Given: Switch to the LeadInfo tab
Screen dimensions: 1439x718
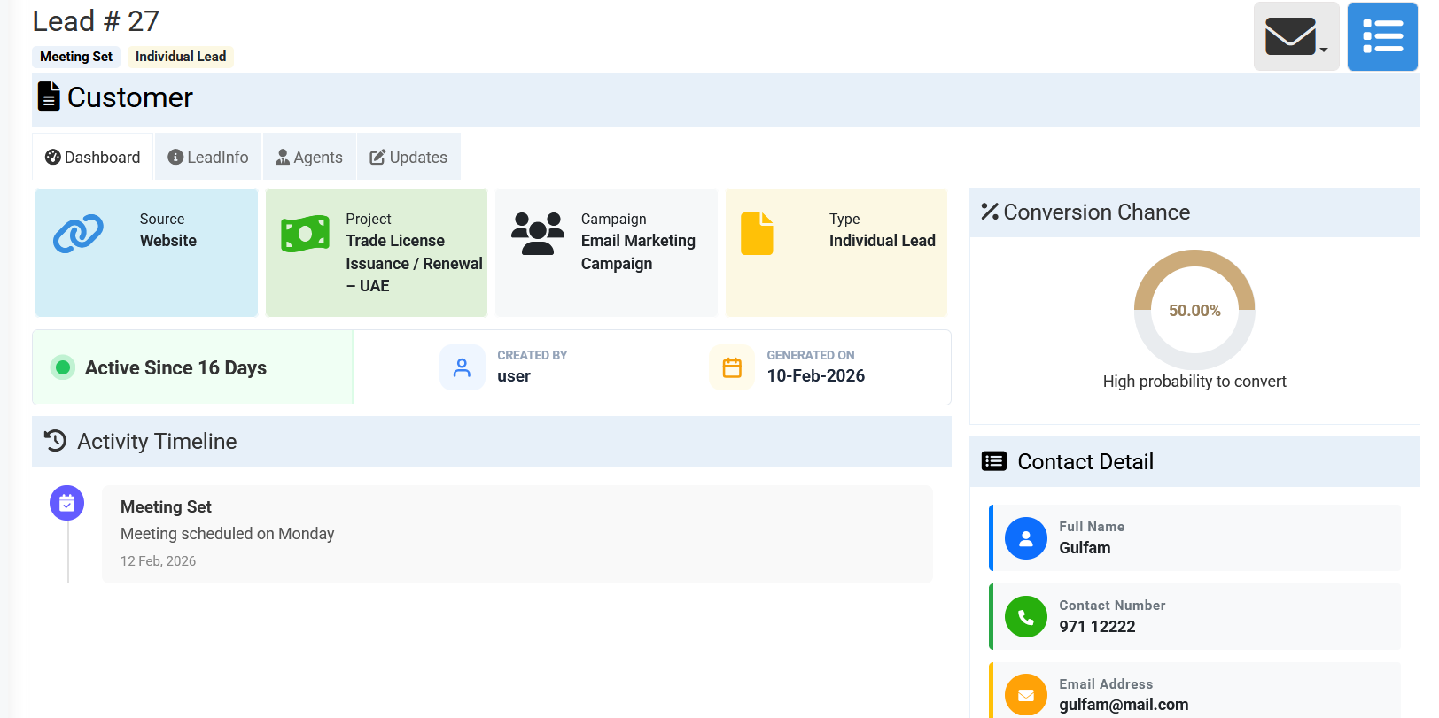Looking at the screenshot, I should click(208, 158).
